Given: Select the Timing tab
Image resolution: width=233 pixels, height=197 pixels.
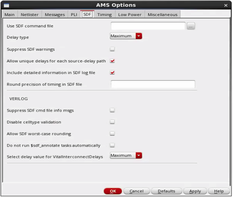Looking at the screenshot, I should 104,15.
